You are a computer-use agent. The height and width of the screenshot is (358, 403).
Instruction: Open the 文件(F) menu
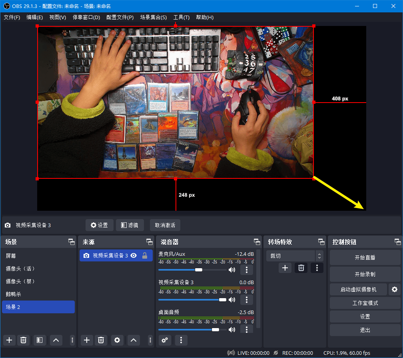click(x=12, y=18)
